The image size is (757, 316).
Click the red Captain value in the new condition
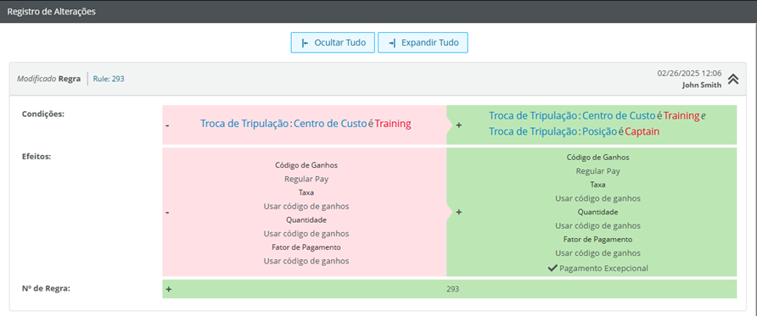(x=642, y=131)
